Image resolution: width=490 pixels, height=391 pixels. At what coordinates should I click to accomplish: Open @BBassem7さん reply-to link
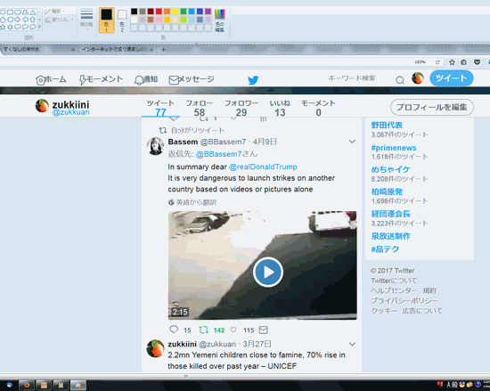tap(226, 154)
